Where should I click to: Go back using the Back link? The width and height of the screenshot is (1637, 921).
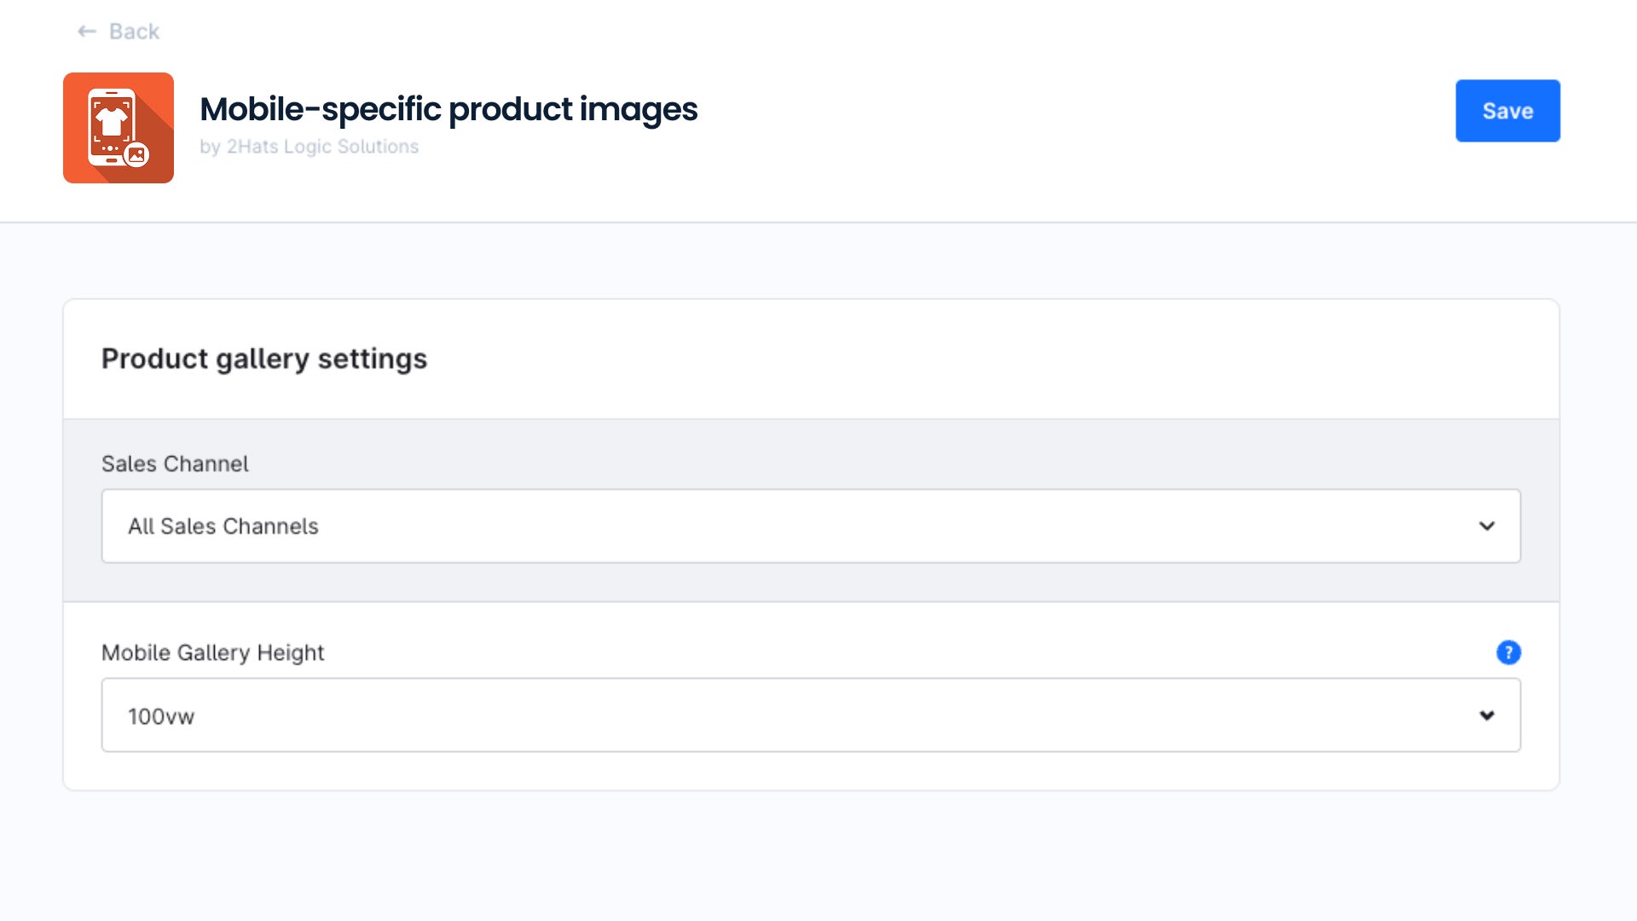(119, 32)
